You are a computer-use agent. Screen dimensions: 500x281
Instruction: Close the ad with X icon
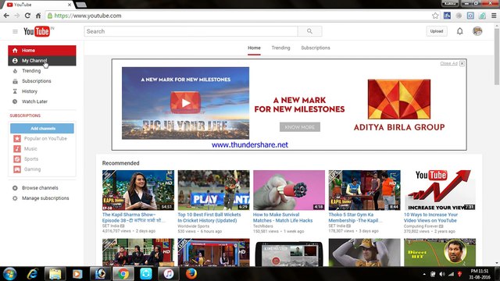[x=462, y=63]
